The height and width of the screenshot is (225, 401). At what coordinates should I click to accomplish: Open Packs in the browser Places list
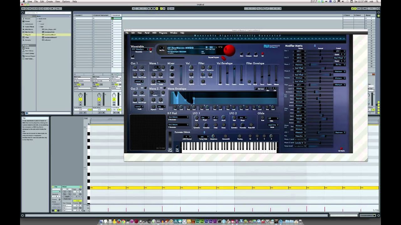pos(27,48)
